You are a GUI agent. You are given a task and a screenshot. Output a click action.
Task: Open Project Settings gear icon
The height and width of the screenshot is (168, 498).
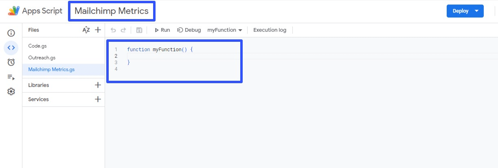[x=11, y=91]
